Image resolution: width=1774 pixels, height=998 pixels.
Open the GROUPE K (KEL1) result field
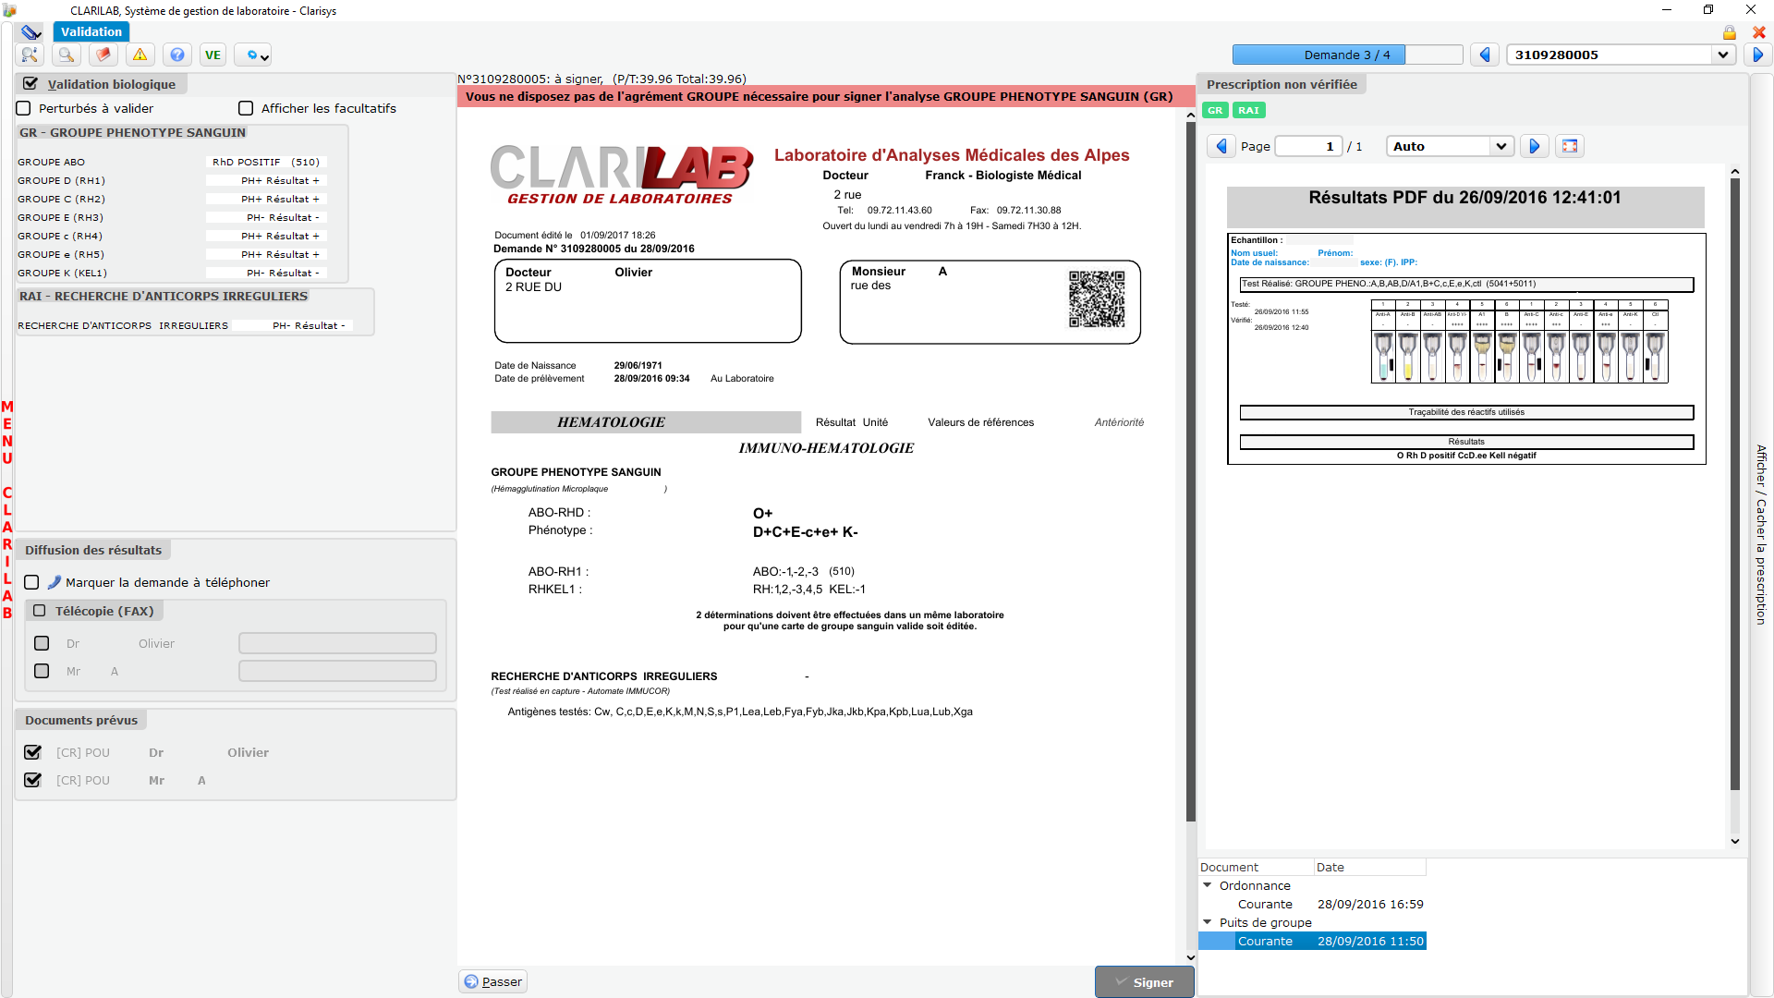(x=266, y=273)
